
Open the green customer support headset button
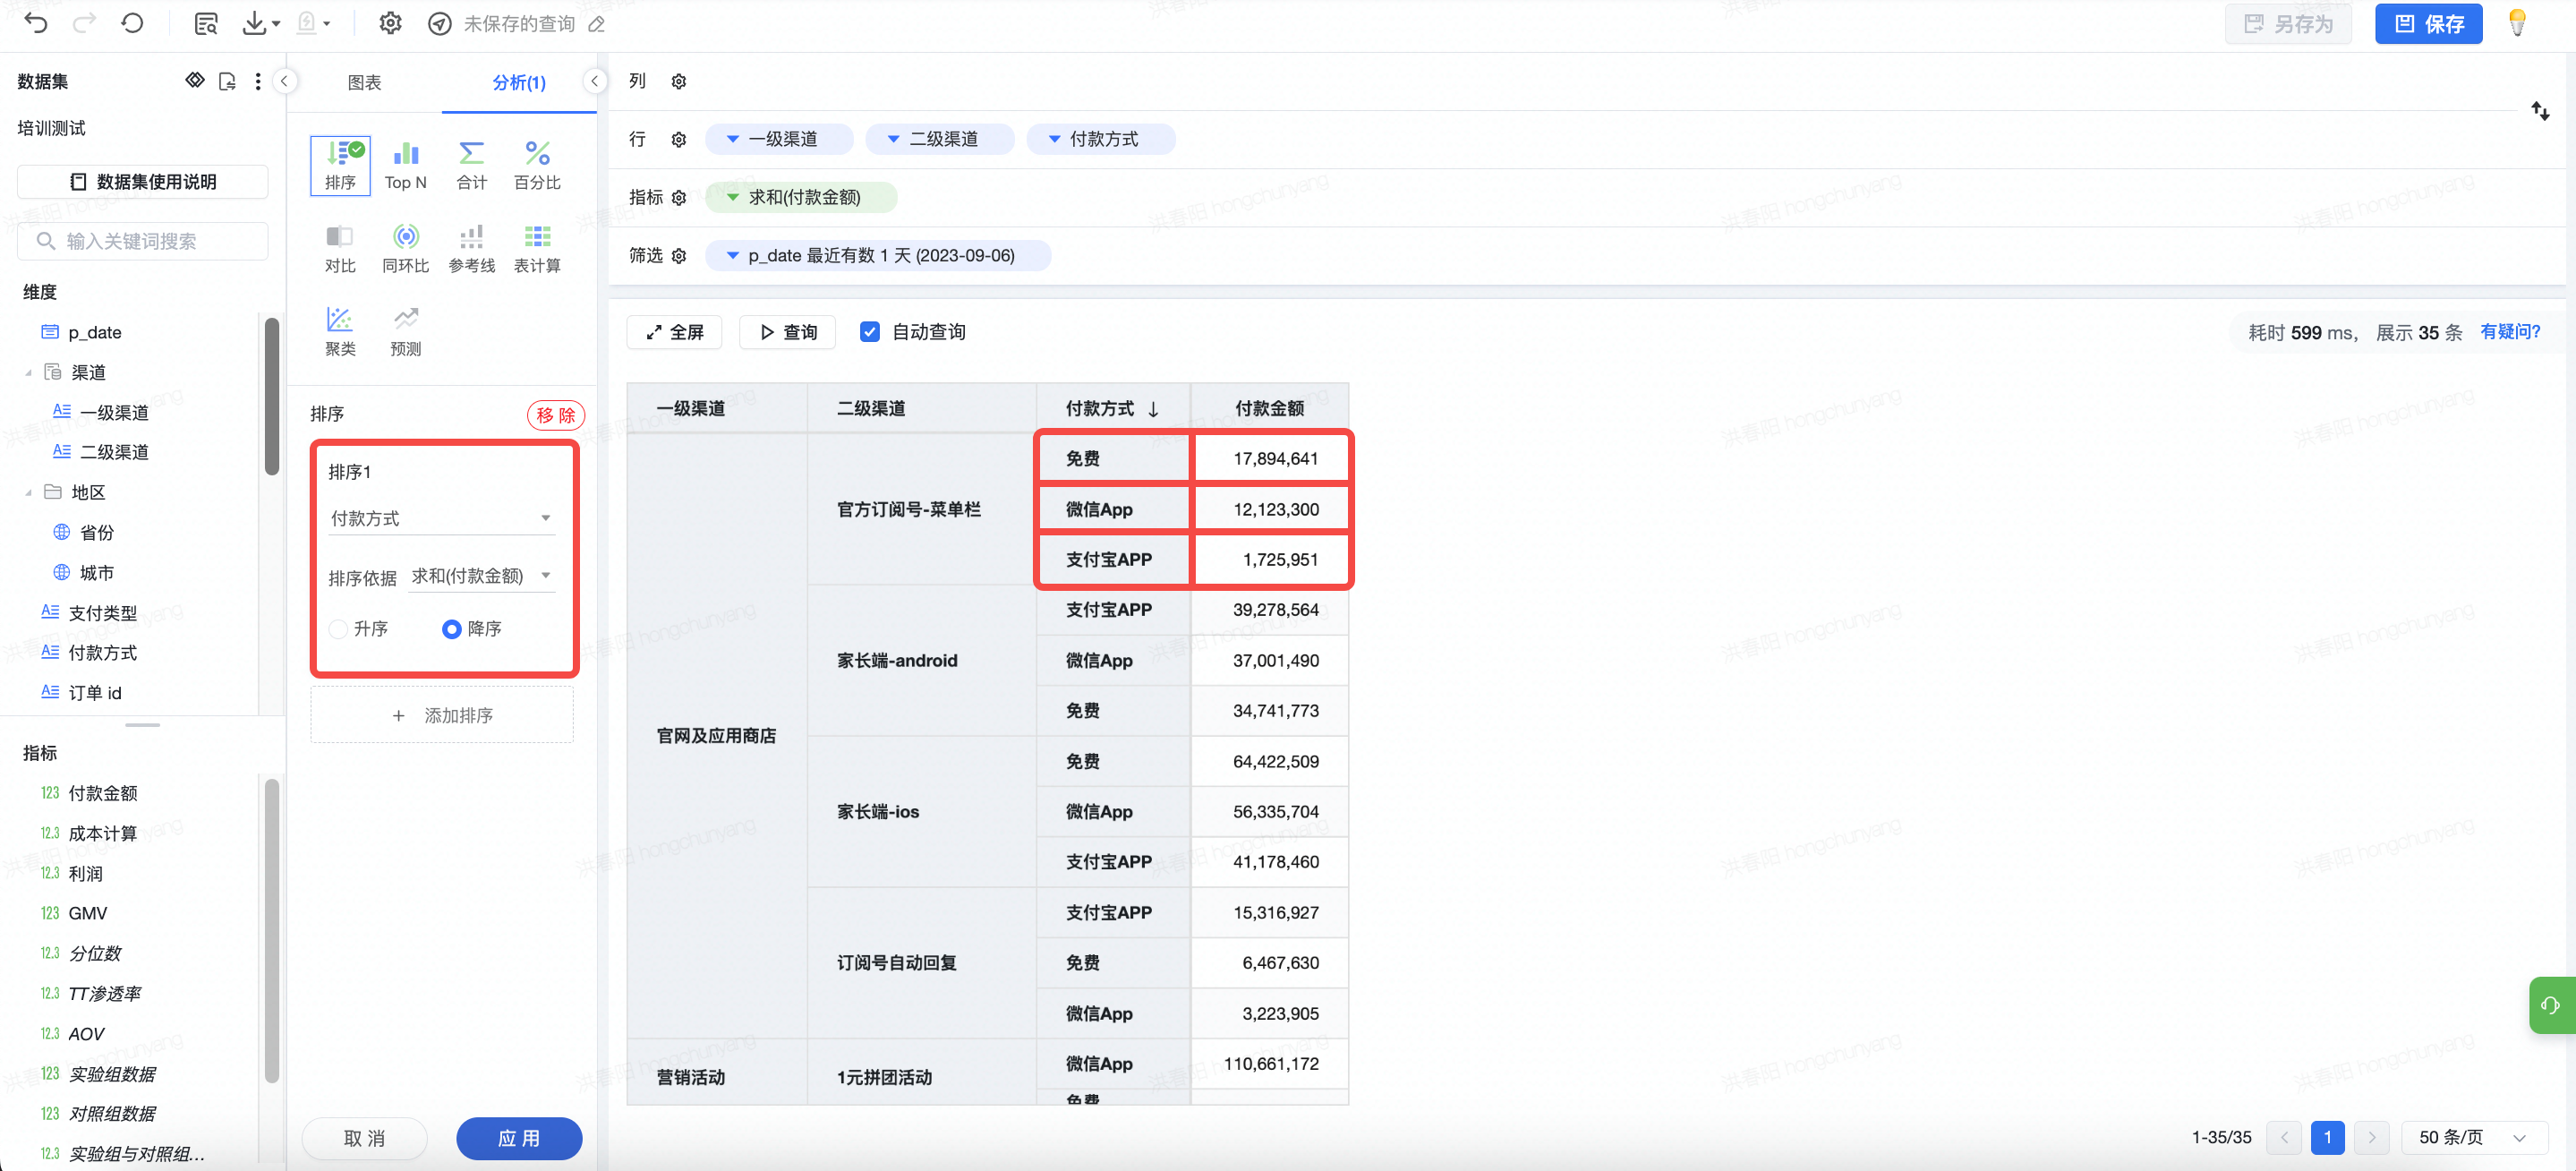click(2553, 1005)
